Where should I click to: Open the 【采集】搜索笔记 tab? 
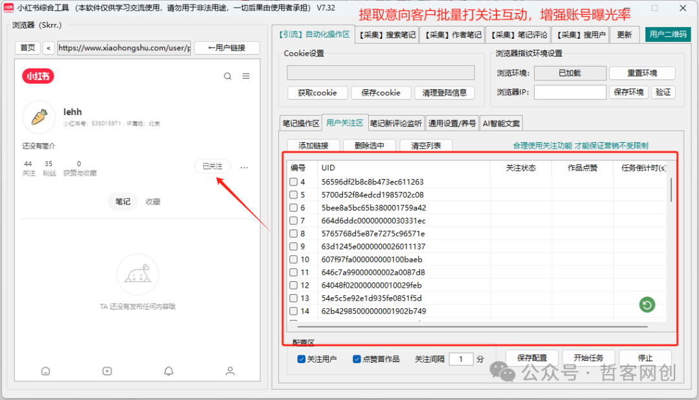tap(388, 35)
